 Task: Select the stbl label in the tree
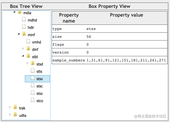click(x=35, y=57)
